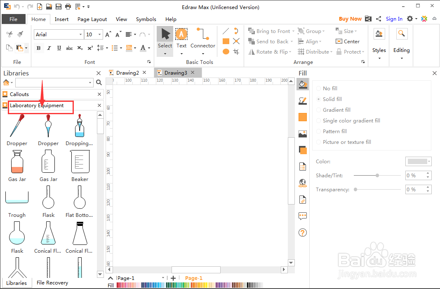Open the Help question mark pane icon
This screenshot has height=289, width=440.
click(x=303, y=233)
